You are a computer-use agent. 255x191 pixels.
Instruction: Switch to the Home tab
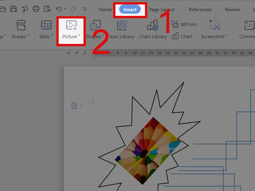pos(105,10)
